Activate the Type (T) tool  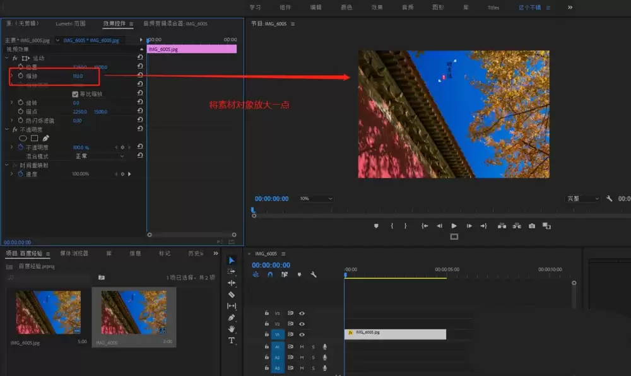tap(232, 341)
